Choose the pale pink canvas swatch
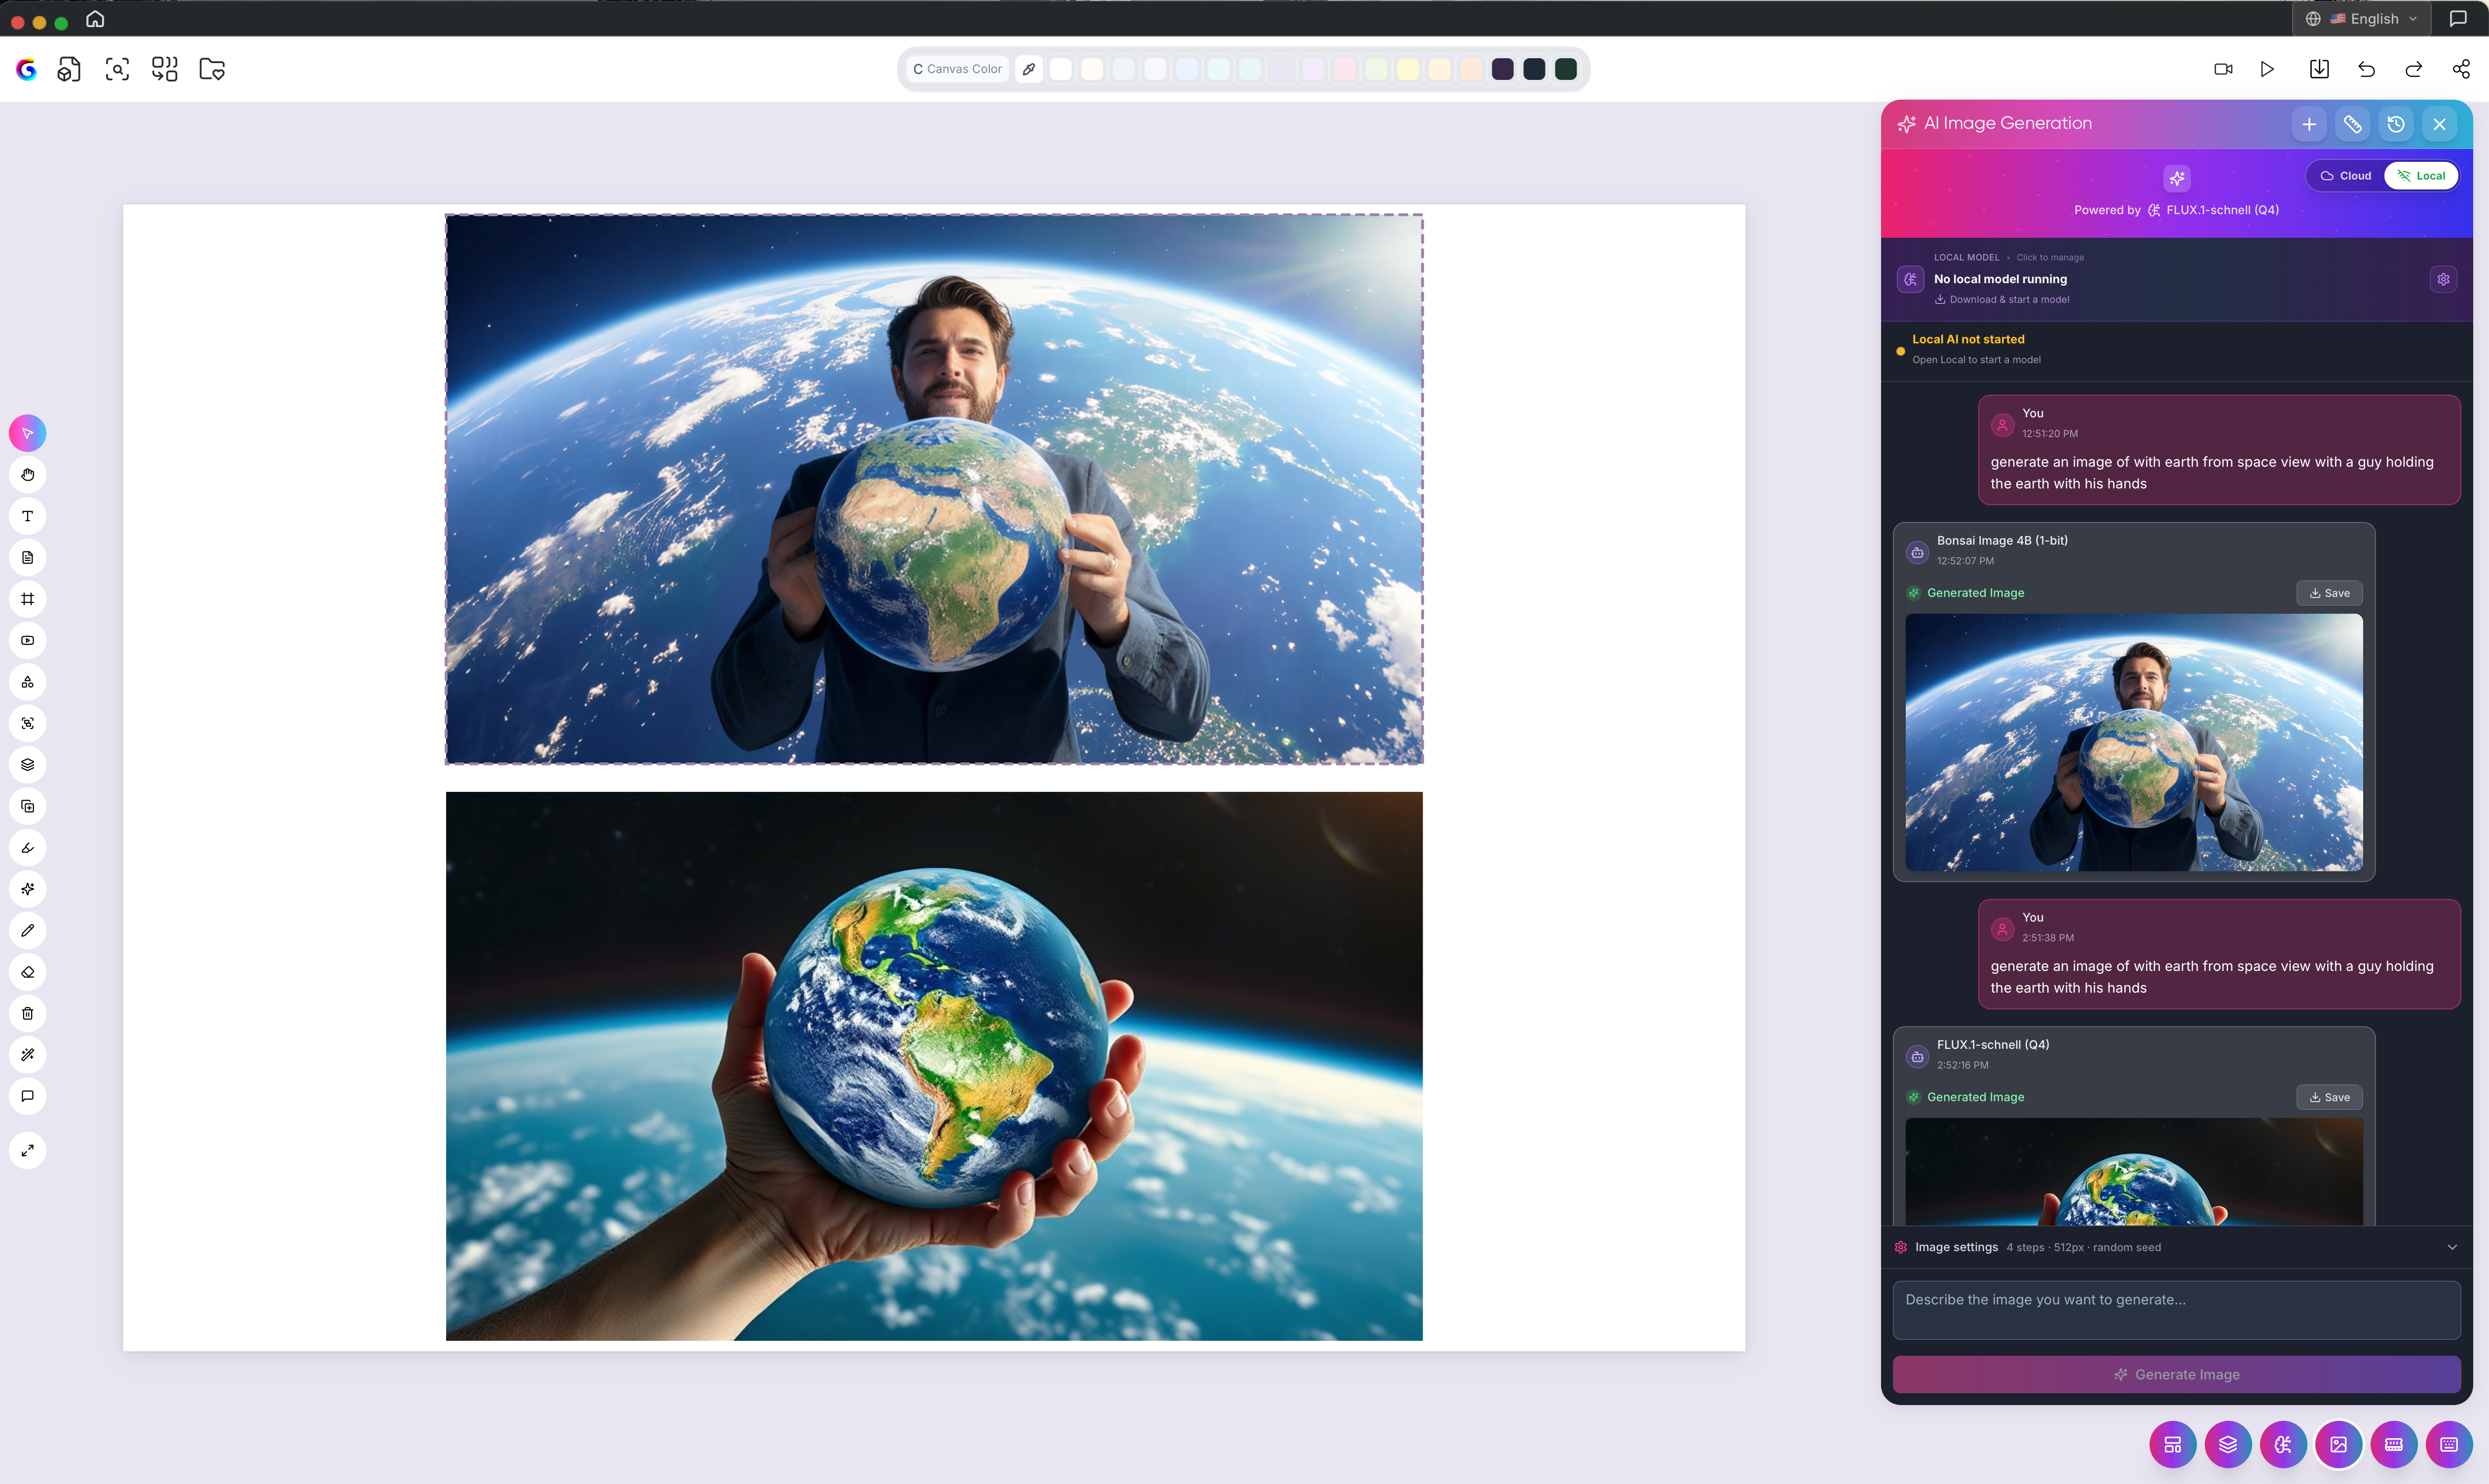This screenshot has height=1484, width=2489. 1345,69
